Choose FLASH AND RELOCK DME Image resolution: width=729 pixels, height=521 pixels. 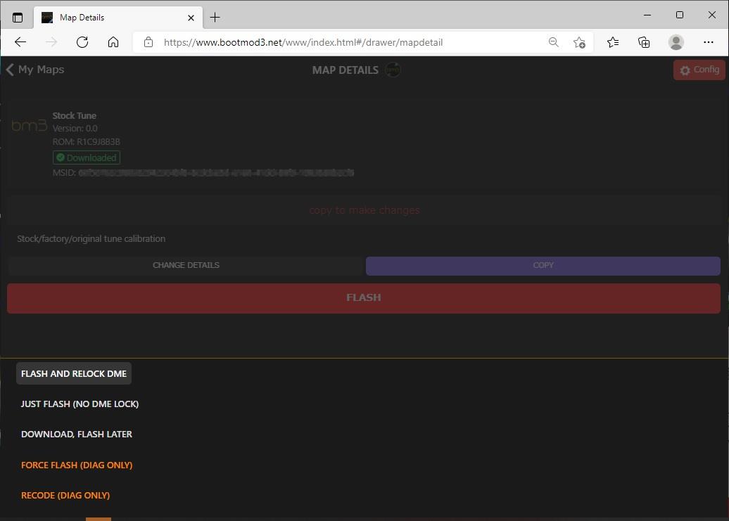point(74,374)
